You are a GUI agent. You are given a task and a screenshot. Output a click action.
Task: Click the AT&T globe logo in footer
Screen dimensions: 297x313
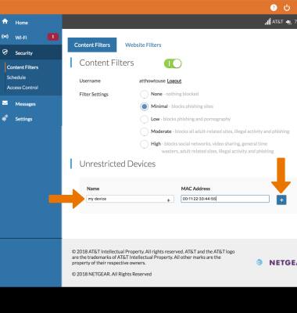pos(259,262)
